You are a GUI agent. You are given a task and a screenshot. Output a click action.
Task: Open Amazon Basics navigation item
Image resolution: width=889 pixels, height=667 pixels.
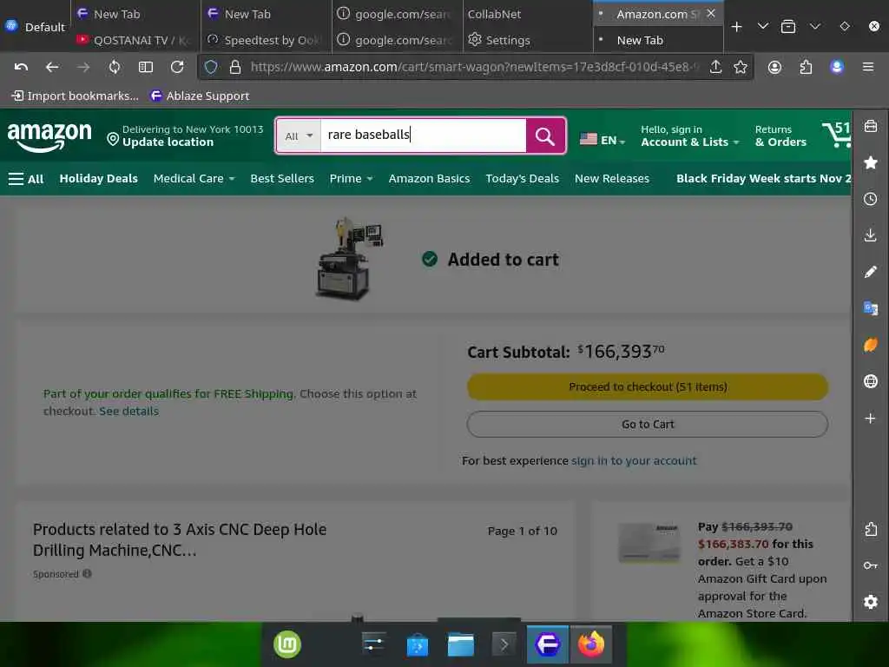pyautogui.click(x=429, y=178)
